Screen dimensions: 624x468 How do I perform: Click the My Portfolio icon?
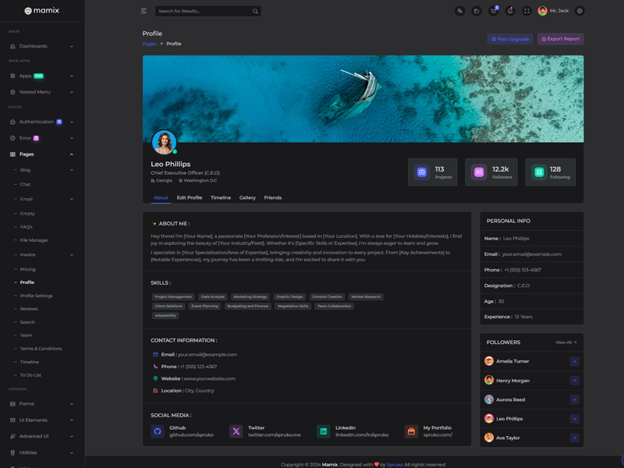click(x=411, y=431)
